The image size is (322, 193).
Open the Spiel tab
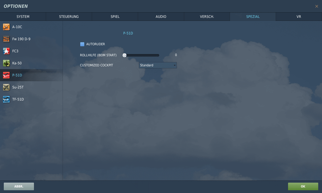pos(115,17)
